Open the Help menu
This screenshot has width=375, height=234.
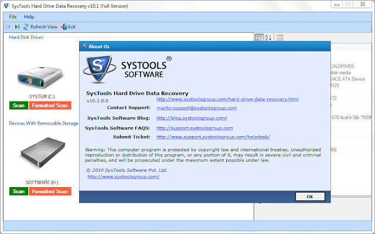[x=29, y=17]
